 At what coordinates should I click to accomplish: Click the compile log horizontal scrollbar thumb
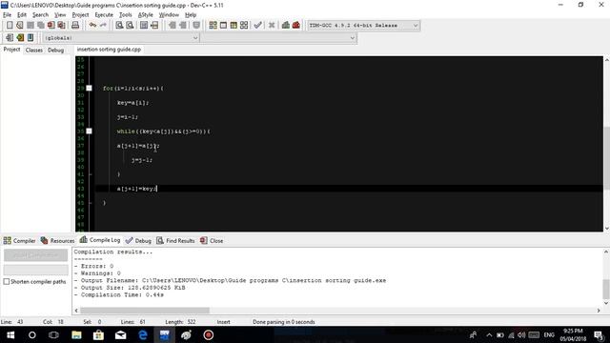[x=145, y=311]
